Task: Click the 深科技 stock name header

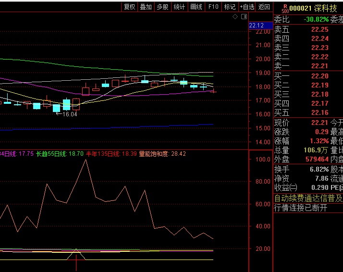Action: click(326, 8)
